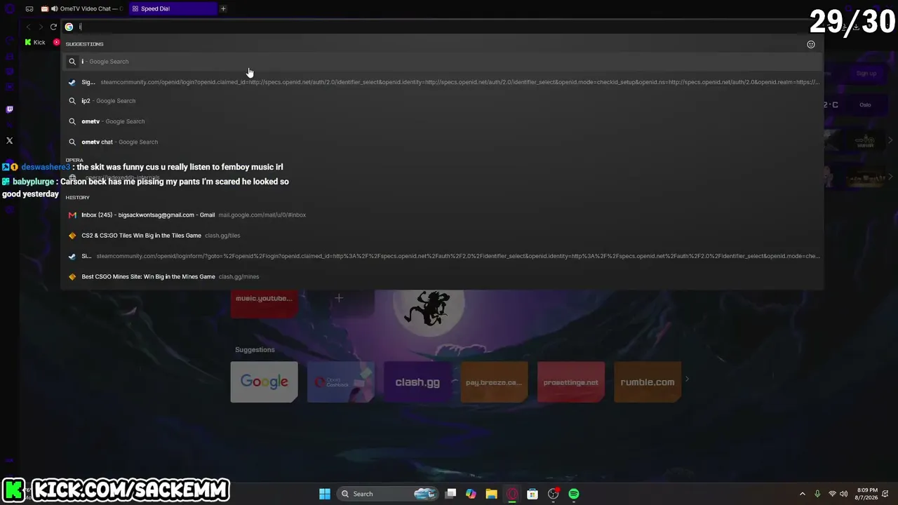Open the steamcommunity openid/loginform history entry
This screenshot has height=505, width=898.
[x=442, y=256]
